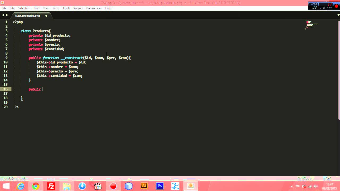Show hidden system tray icons

tap(292, 186)
